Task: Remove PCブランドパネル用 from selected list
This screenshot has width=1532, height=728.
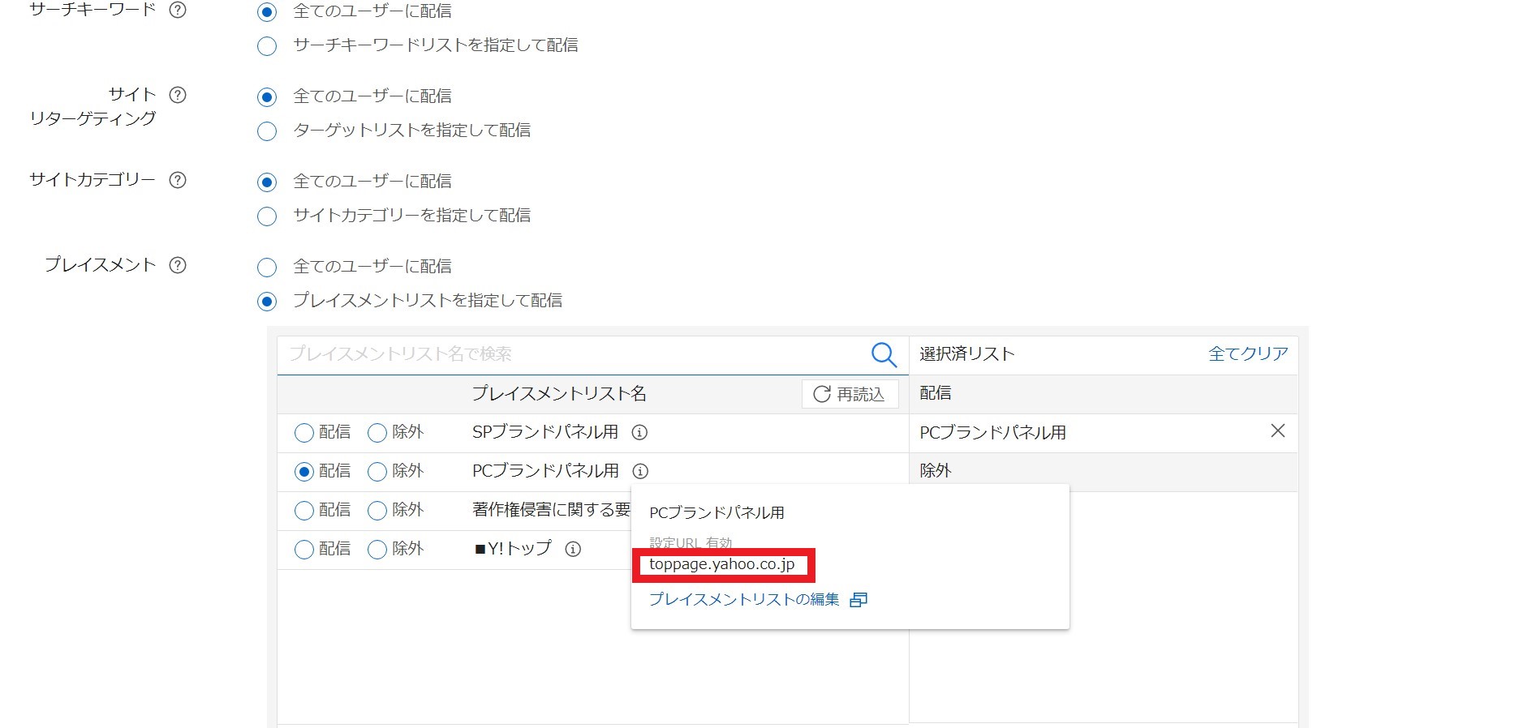Action: 1277,431
